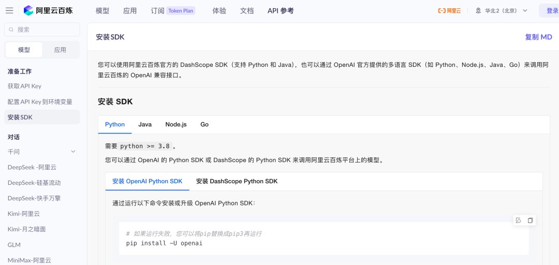Click the 准备工作 sidebar heading

pyautogui.click(x=20, y=71)
